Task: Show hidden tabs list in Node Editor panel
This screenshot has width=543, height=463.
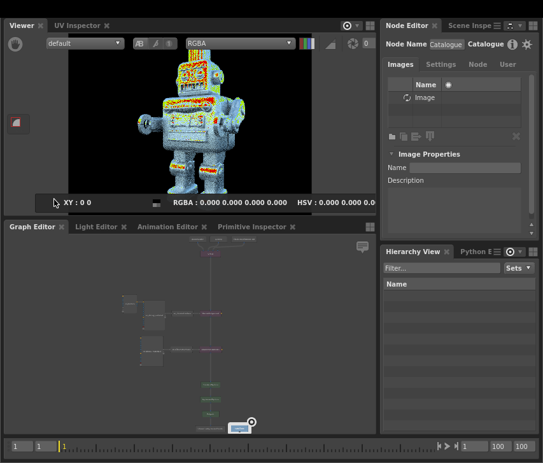Action: click(497, 25)
